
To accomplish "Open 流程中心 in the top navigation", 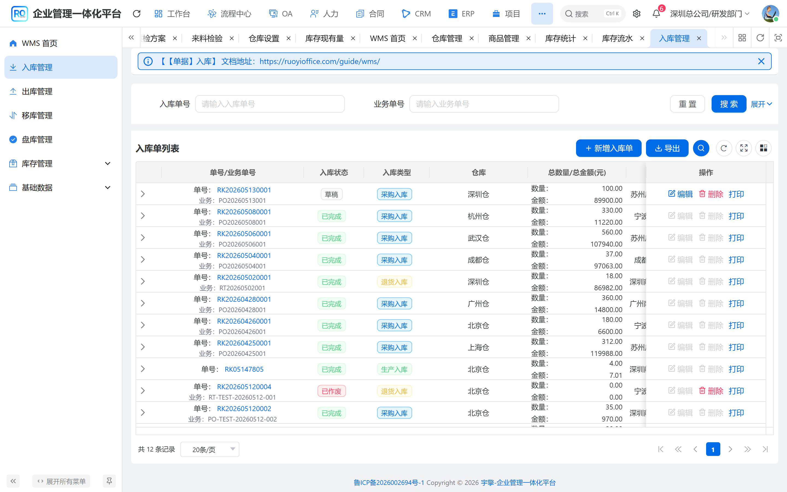I will pyautogui.click(x=229, y=14).
